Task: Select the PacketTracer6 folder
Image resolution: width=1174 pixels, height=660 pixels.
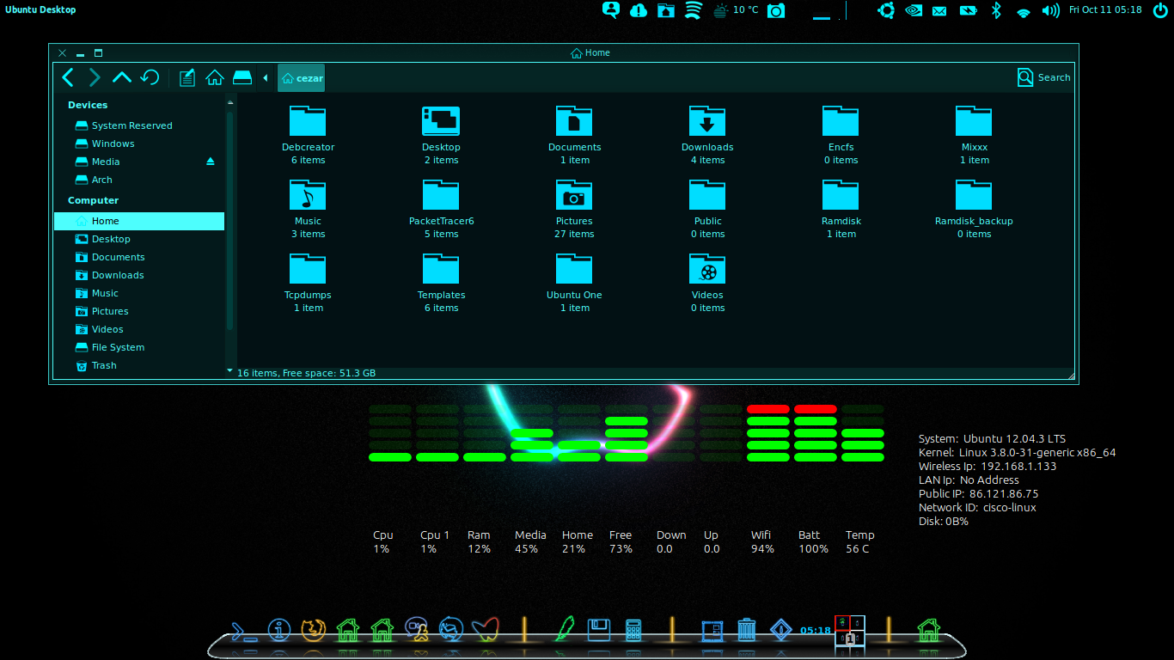Action: (441, 209)
